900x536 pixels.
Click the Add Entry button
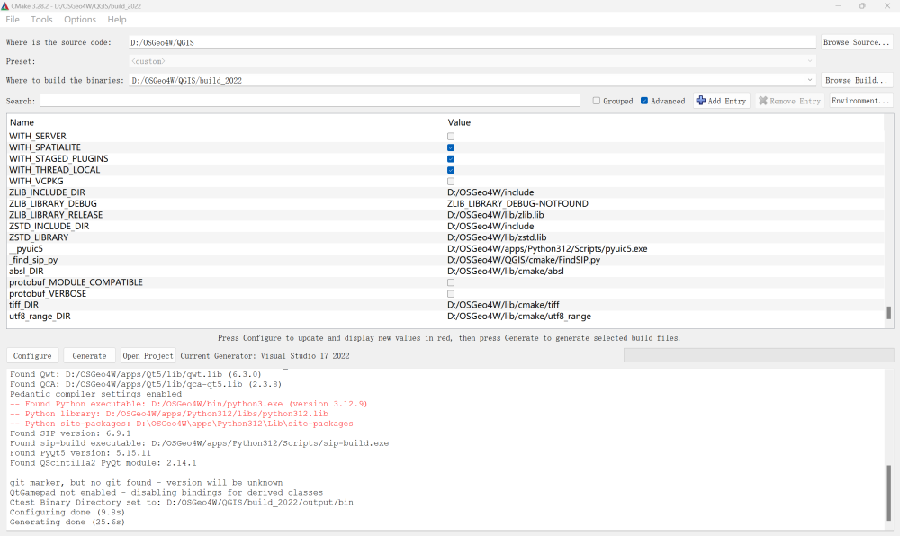721,101
